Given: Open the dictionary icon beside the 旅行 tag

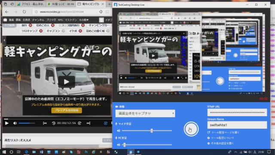Looking at the screenshot, I should pyautogui.click(x=30, y=25).
